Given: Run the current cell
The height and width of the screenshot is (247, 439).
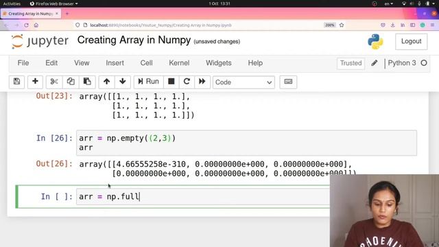Looking at the screenshot, I should [x=148, y=82].
